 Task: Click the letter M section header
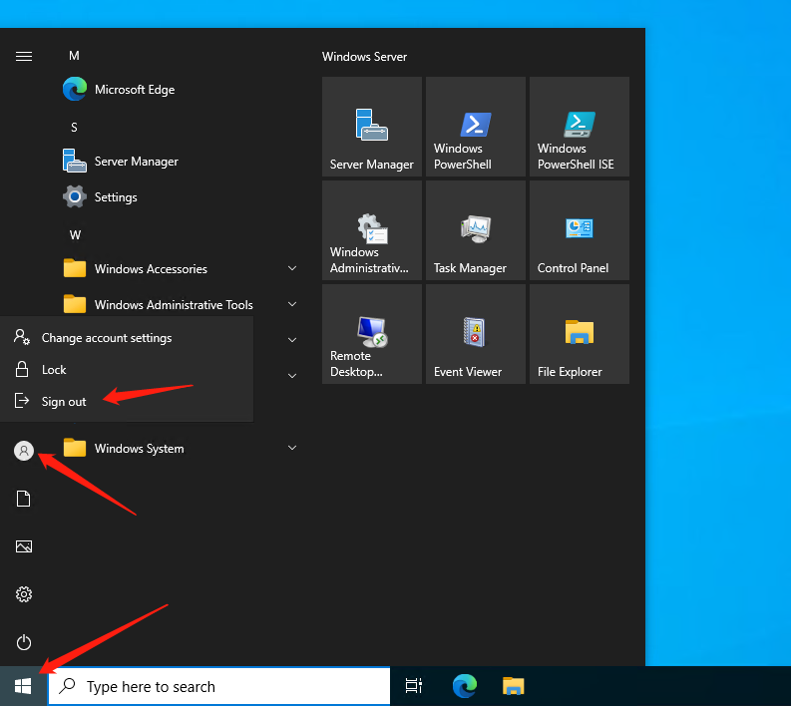[x=74, y=56]
